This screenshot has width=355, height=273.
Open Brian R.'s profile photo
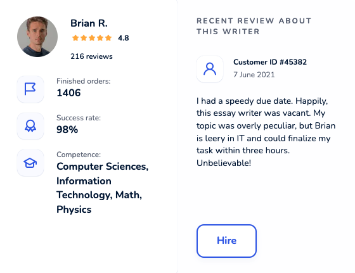[37, 37]
